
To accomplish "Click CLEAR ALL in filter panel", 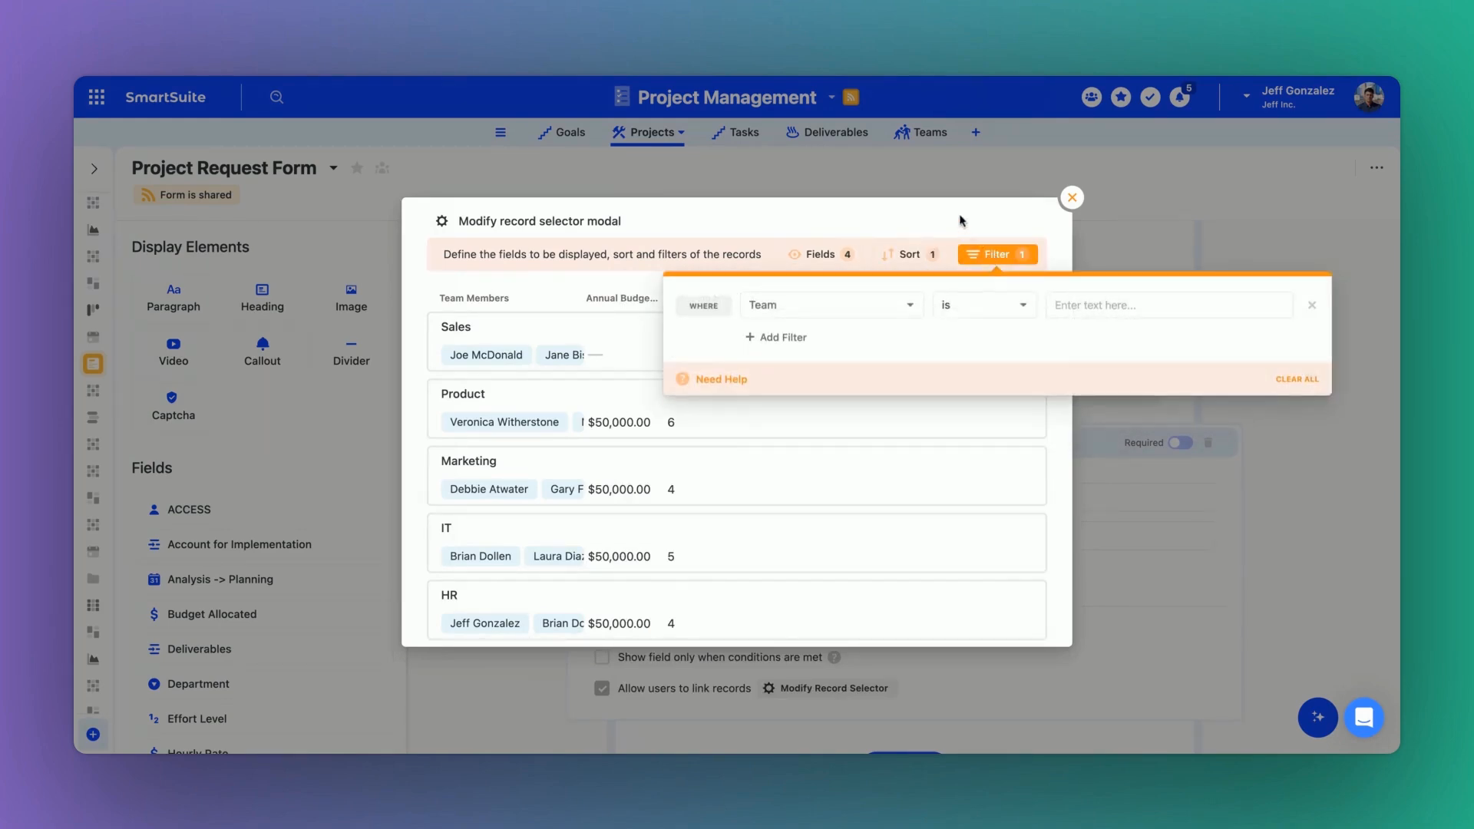I will (1297, 379).
